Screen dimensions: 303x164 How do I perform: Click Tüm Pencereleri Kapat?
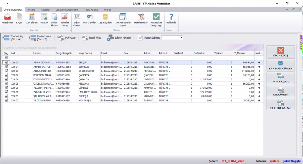tap(123, 20)
